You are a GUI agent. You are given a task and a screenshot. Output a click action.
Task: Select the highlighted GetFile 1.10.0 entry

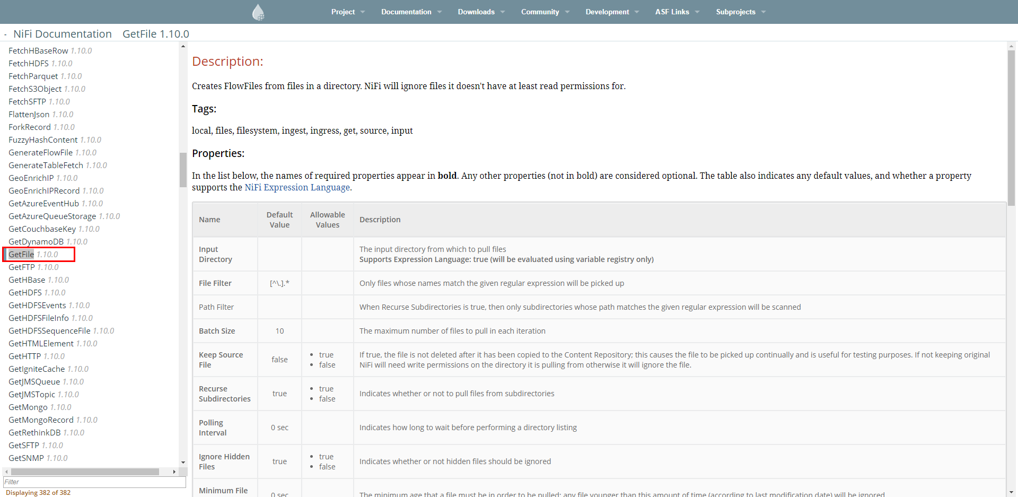[33, 255]
